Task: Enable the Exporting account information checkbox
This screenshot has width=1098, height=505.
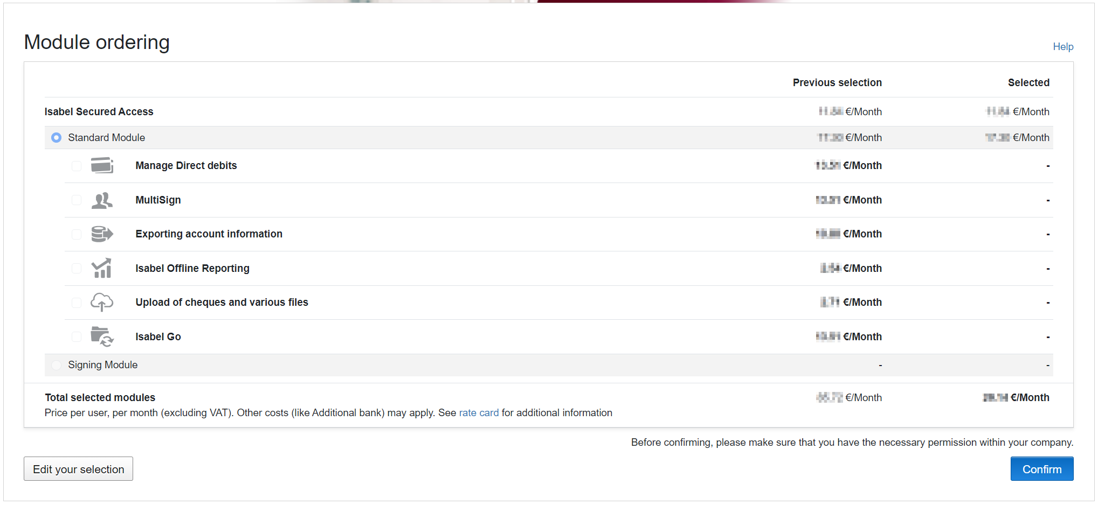Action: pos(77,234)
